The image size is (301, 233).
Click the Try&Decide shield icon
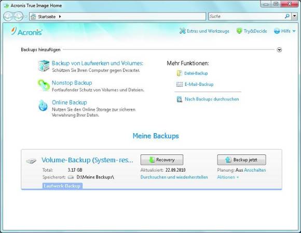pyautogui.click(x=239, y=31)
